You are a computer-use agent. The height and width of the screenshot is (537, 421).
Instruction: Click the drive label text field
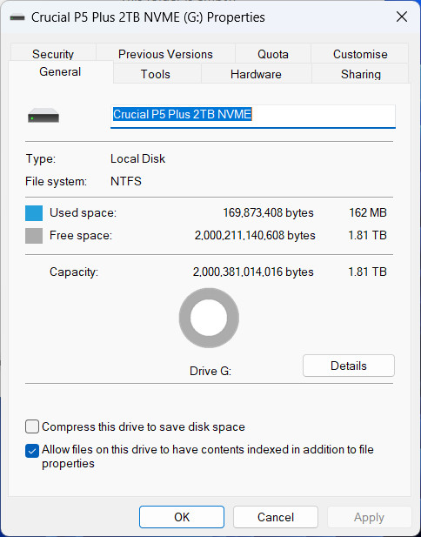(253, 117)
